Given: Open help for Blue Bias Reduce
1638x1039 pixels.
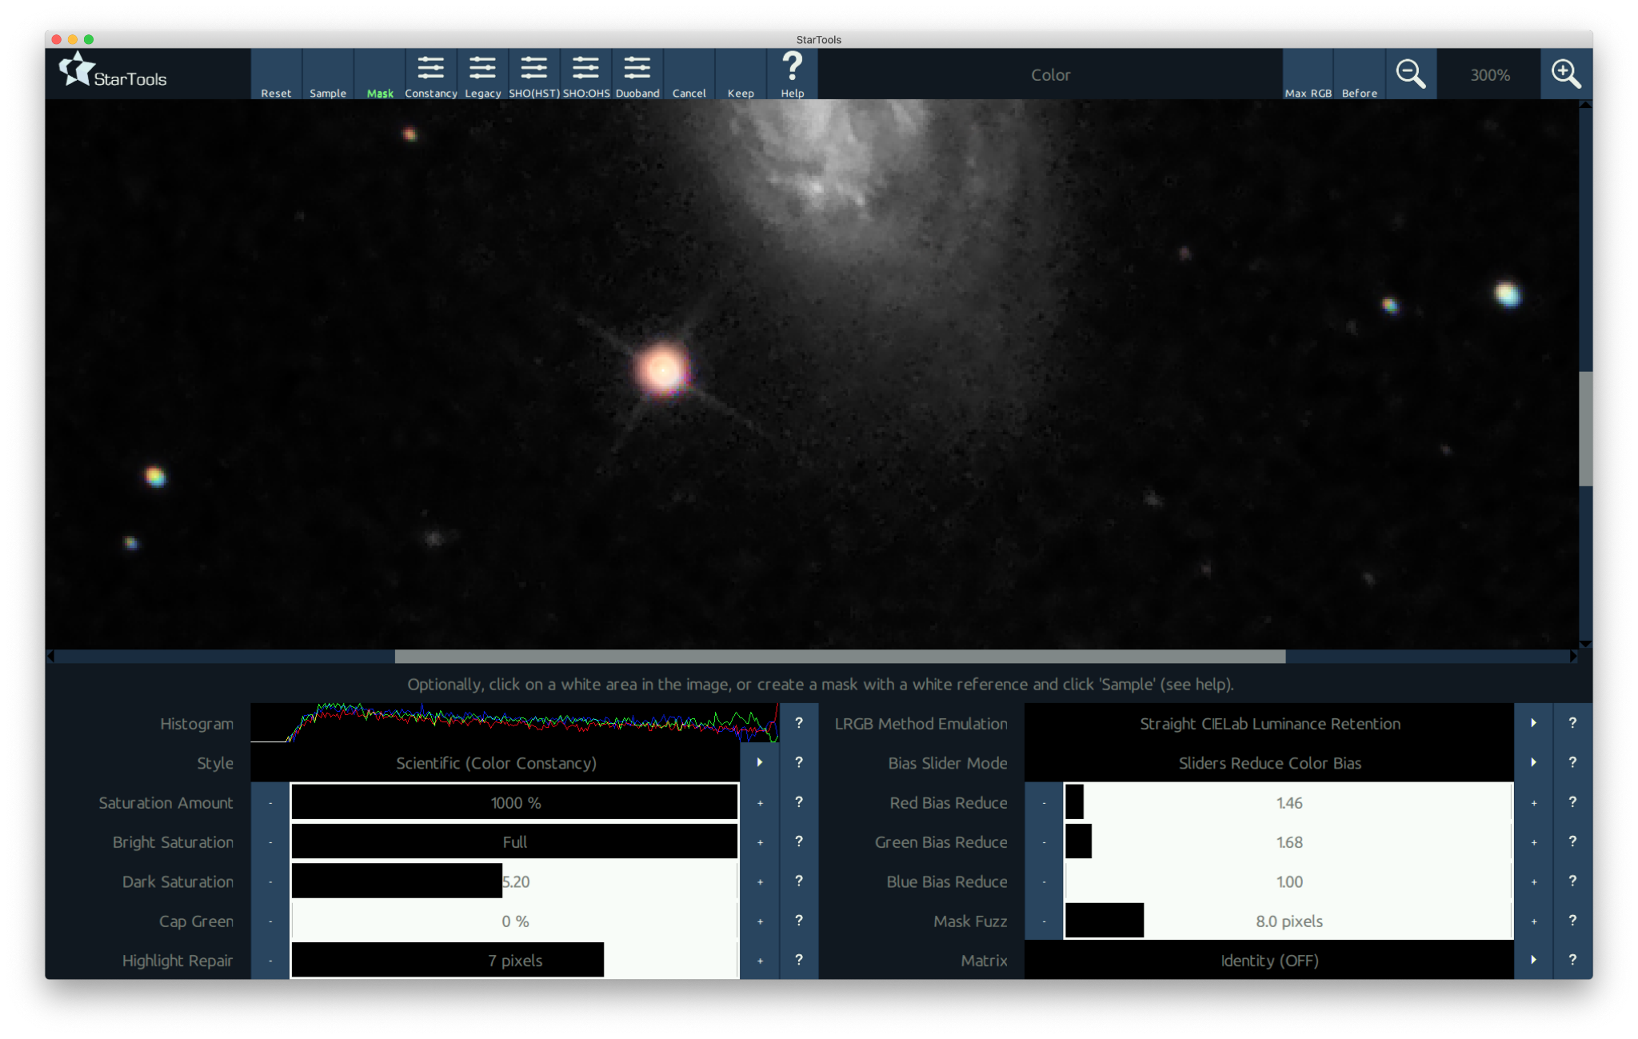Looking at the screenshot, I should [x=1572, y=881].
